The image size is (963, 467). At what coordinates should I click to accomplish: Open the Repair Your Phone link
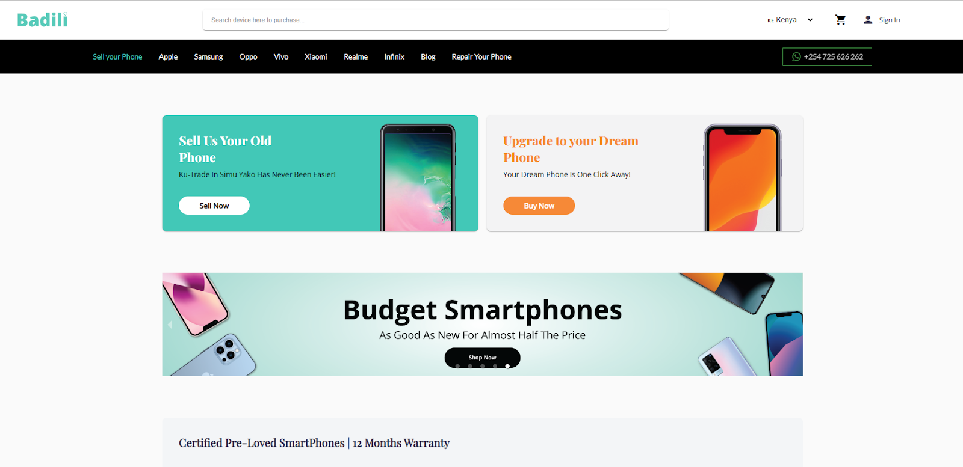click(x=482, y=56)
